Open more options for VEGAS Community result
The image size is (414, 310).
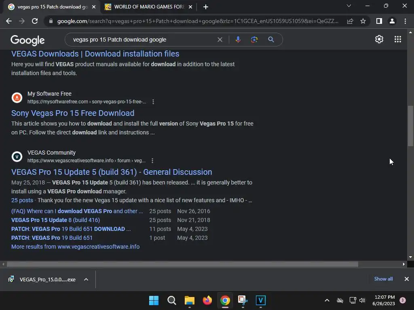152,161
